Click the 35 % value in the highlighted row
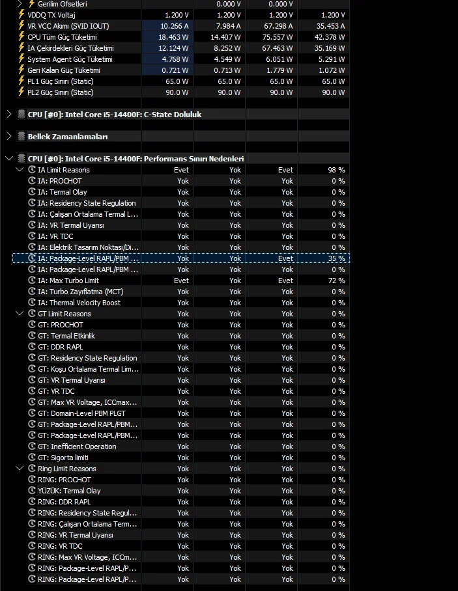Image resolution: width=458 pixels, height=591 pixels. pos(336,258)
